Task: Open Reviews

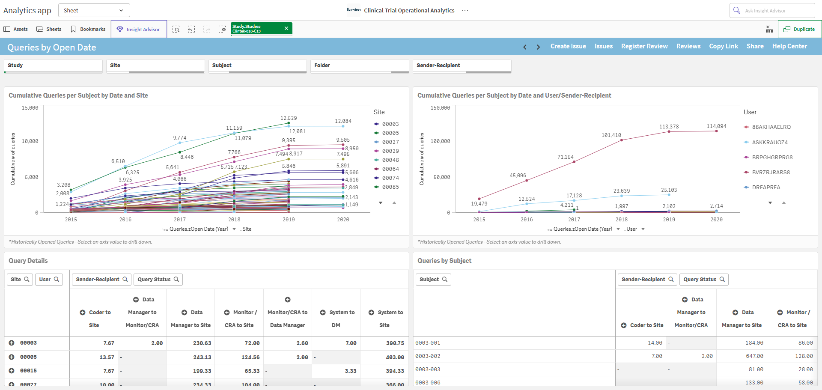Action: click(x=688, y=46)
